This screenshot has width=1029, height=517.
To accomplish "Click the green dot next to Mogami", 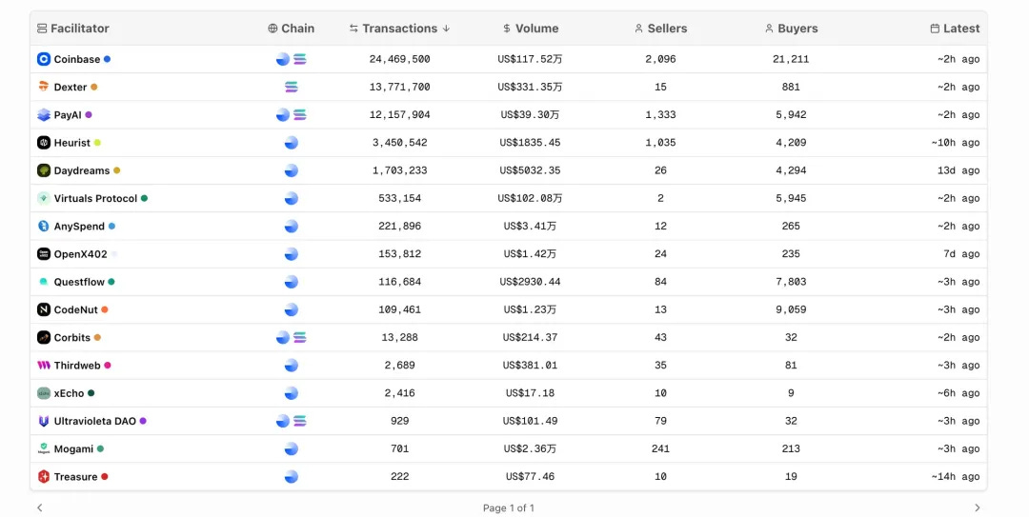I will click(x=100, y=448).
